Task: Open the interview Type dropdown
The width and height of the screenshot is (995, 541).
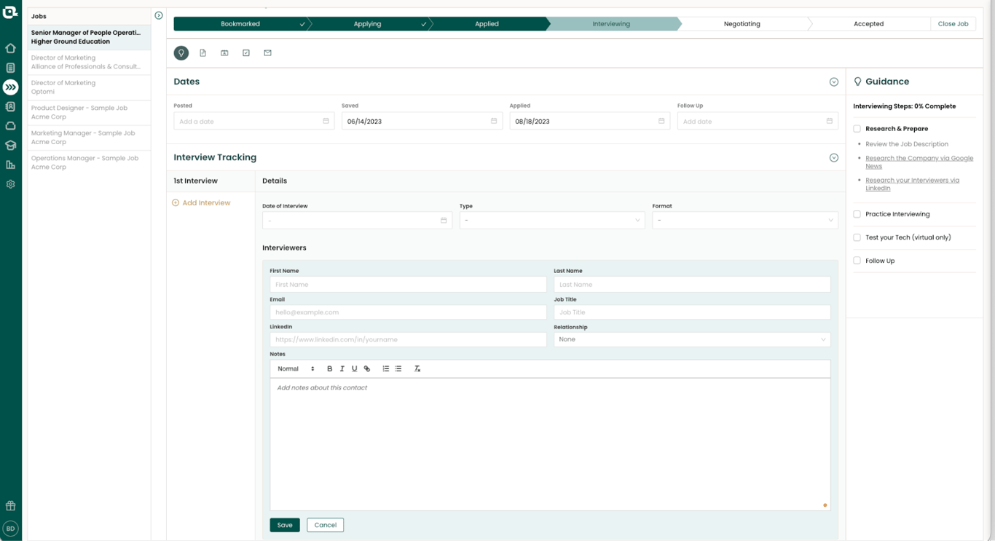Action: point(552,220)
